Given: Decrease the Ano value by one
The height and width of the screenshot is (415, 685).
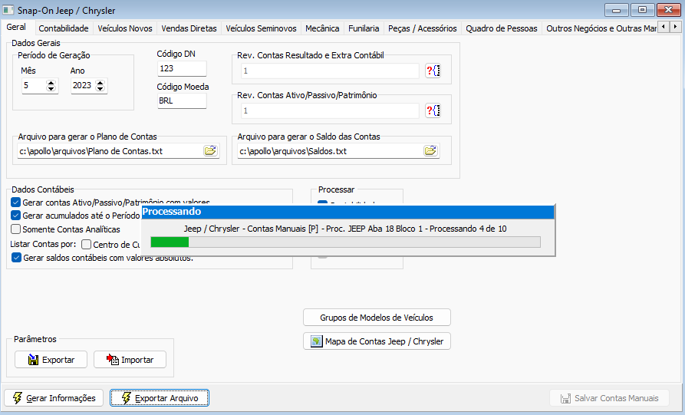Looking at the screenshot, I should pyautogui.click(x=100, y=89).
